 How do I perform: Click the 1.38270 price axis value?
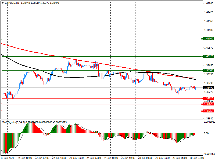pos(209,92)
